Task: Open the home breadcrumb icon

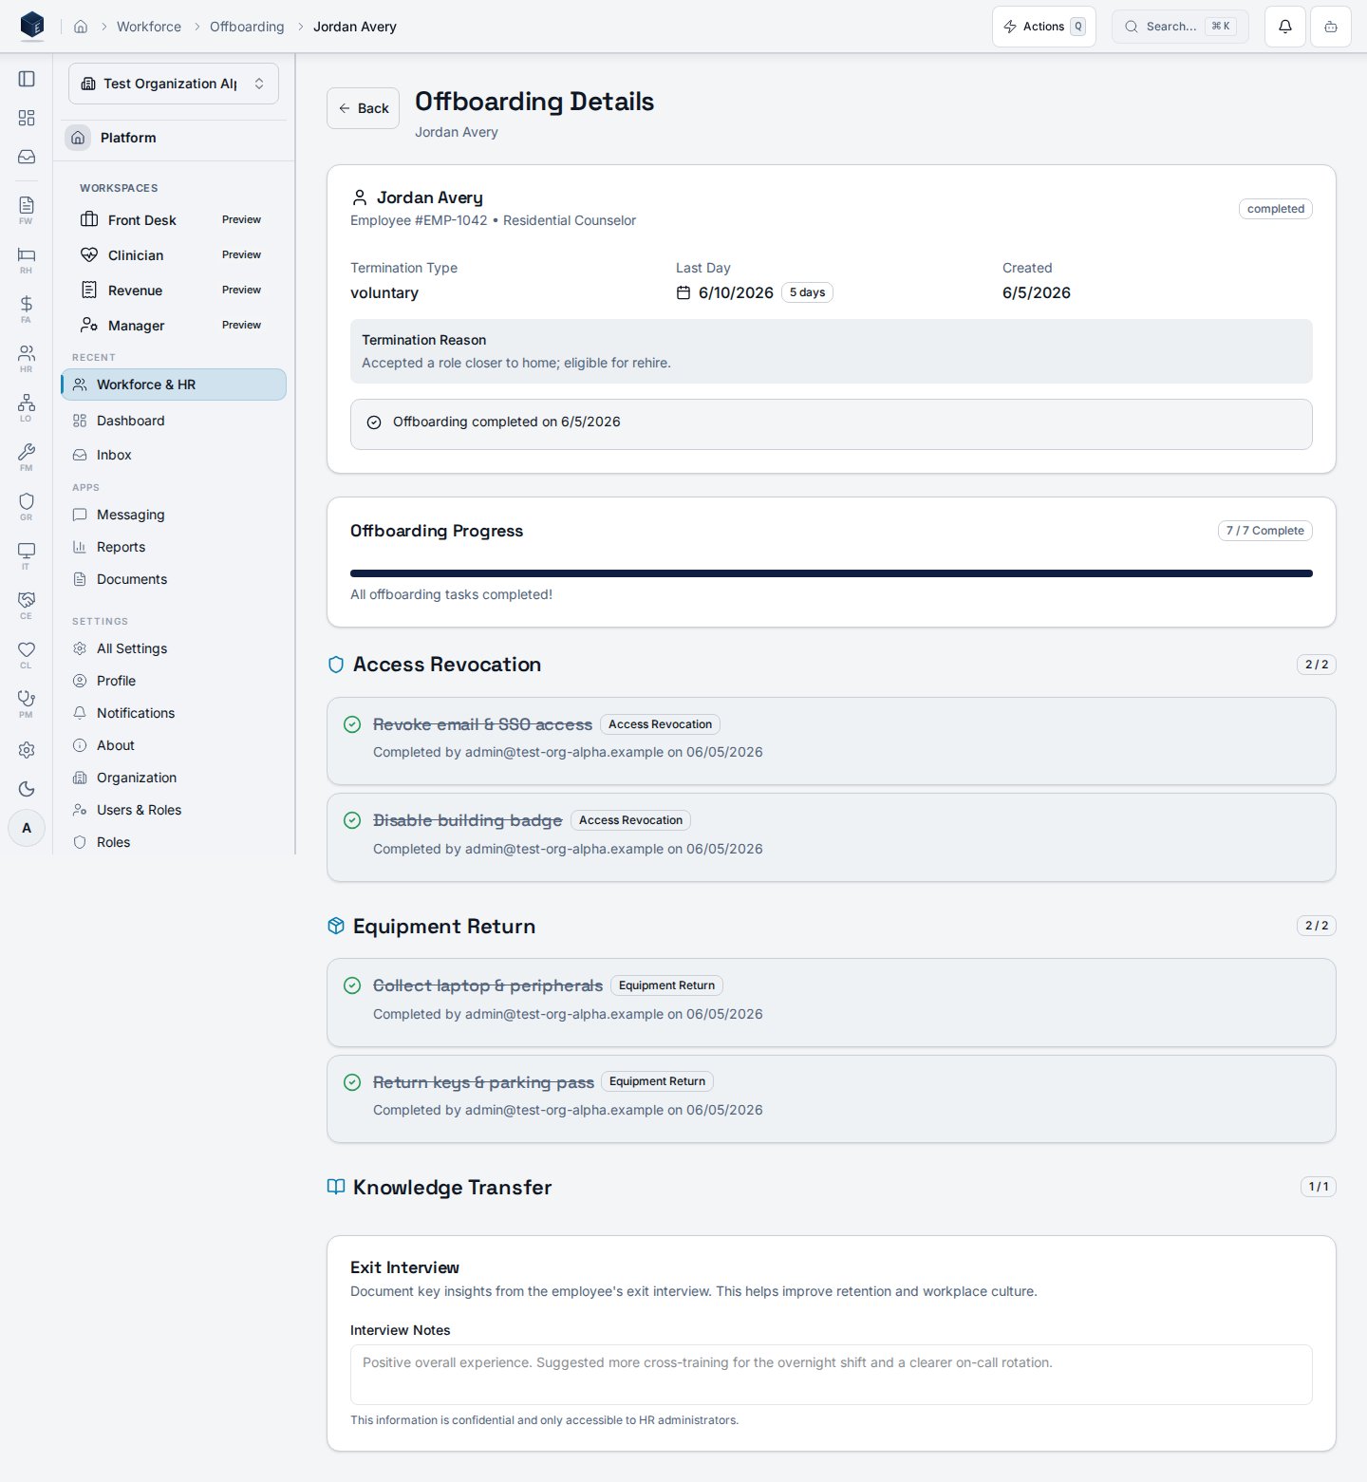Action: pyautogui.click(x=81, y=27)
